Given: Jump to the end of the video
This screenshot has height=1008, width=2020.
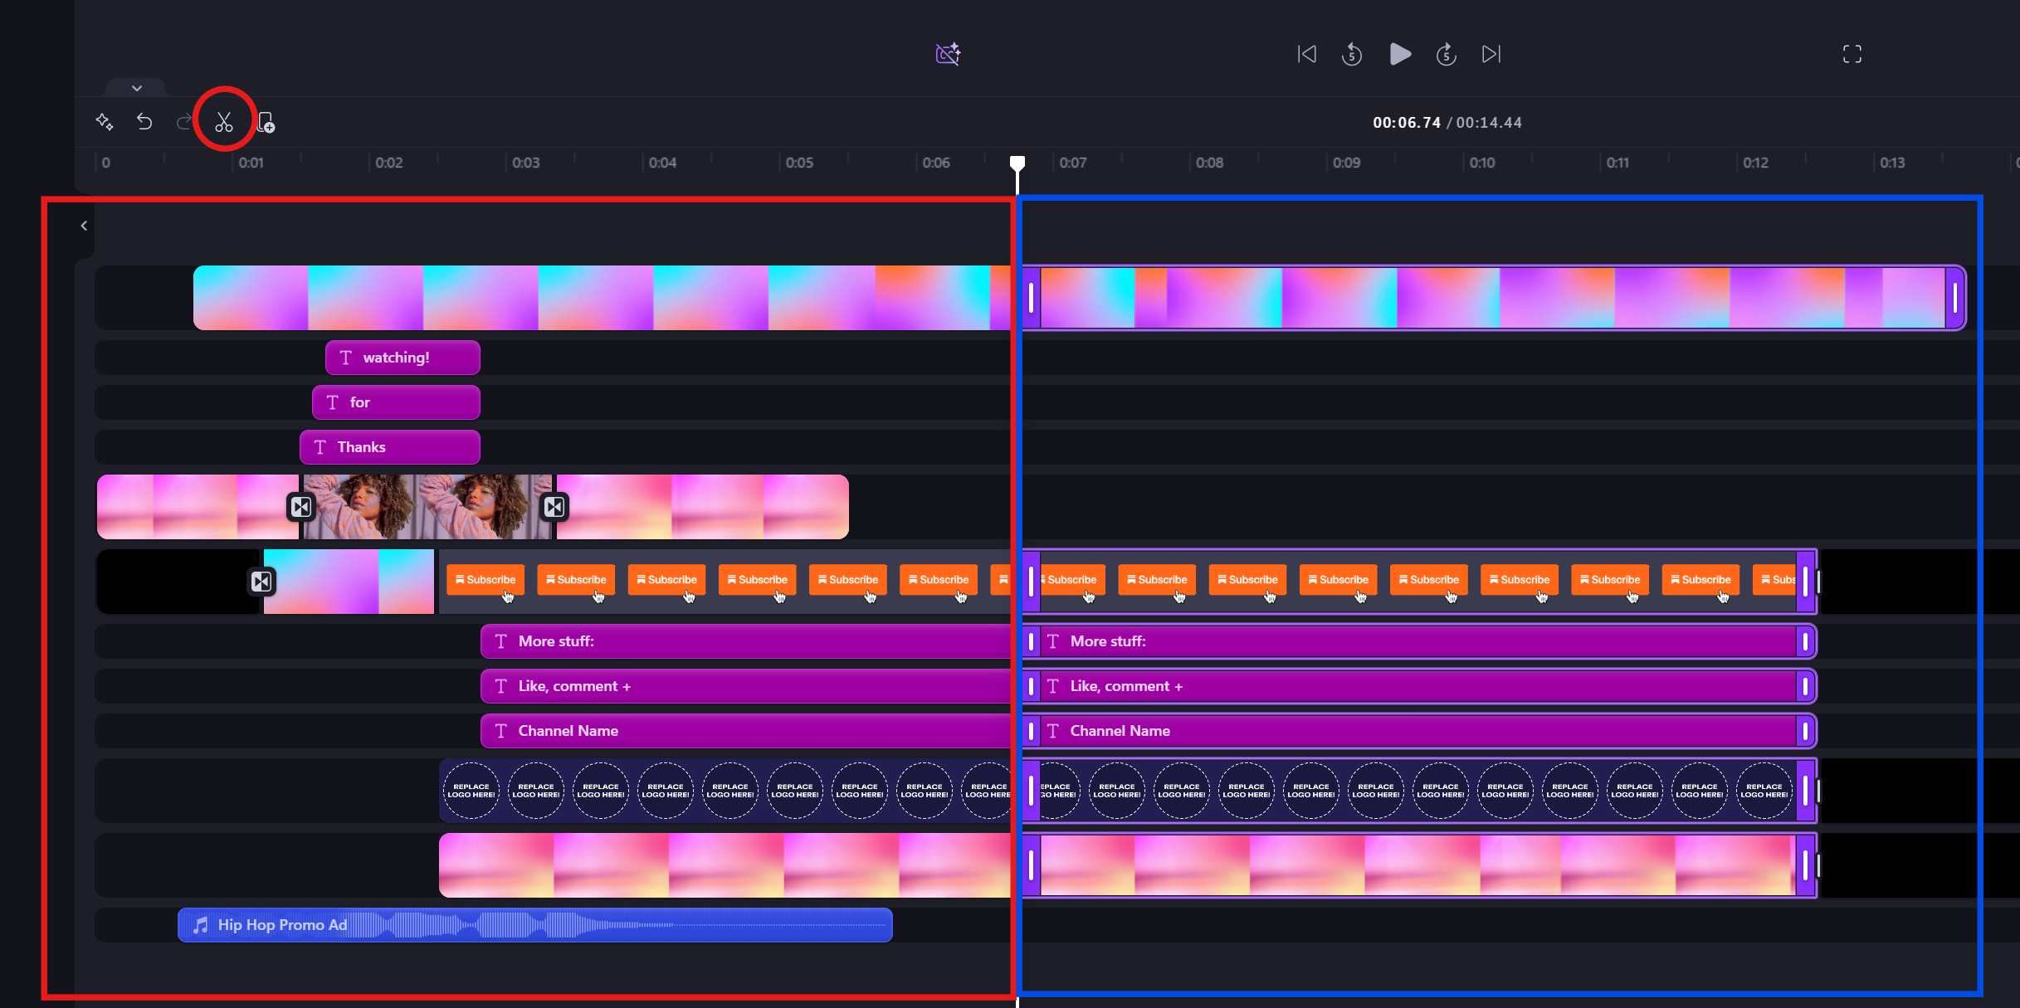Looking at the screenshot, I should click(1491, 54).
